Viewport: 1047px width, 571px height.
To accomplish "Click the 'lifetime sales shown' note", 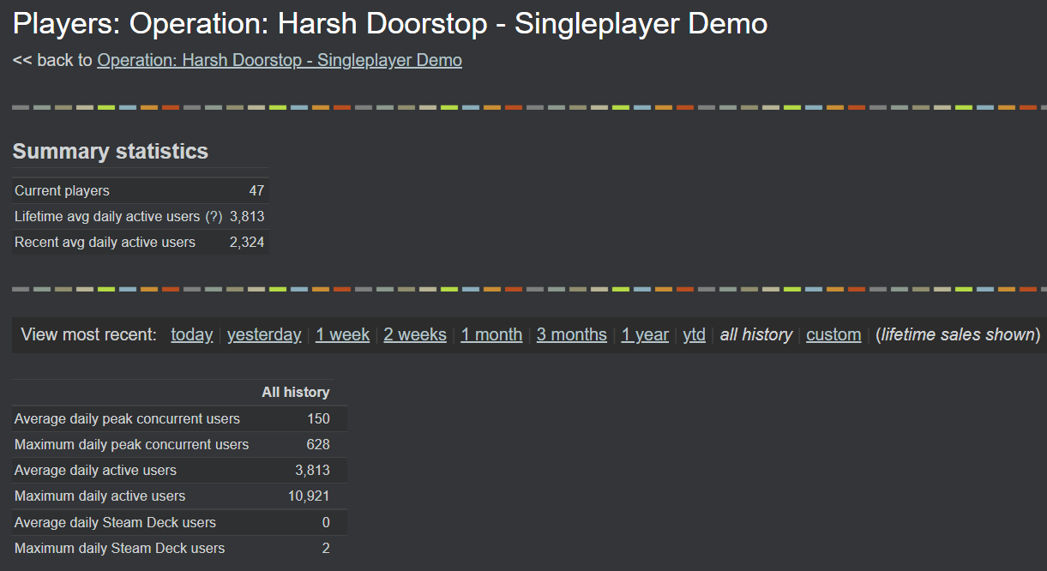I will [958, 334].
